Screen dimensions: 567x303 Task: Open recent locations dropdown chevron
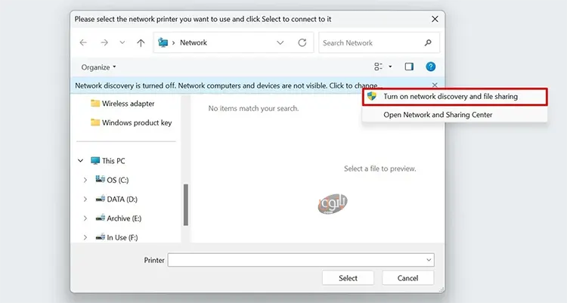[122, 42]
